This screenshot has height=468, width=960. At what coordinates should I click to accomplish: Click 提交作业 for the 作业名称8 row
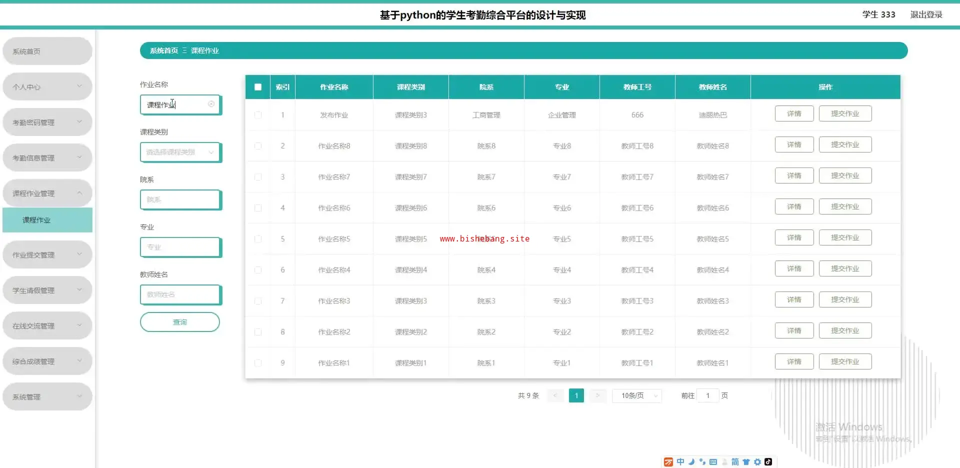(x=845, y=144)
